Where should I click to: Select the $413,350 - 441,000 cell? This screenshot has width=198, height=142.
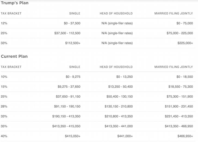click(x=119, y=126)
